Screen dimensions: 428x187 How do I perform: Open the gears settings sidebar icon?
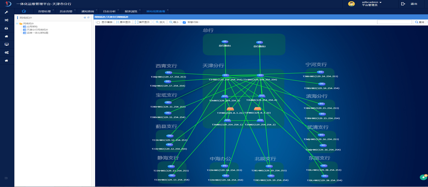[7, 53]
